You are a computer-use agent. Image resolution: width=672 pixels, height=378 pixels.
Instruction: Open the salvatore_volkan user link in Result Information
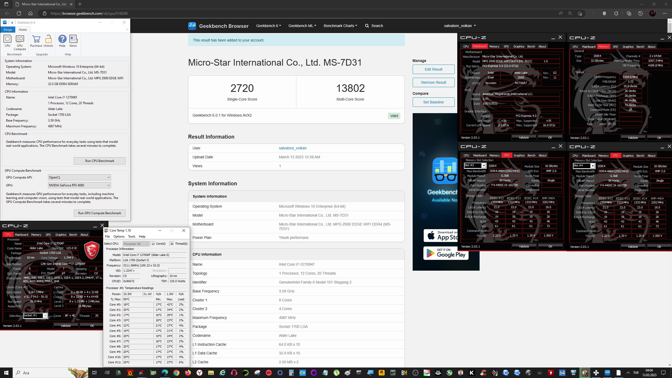[x=292, y=148]
